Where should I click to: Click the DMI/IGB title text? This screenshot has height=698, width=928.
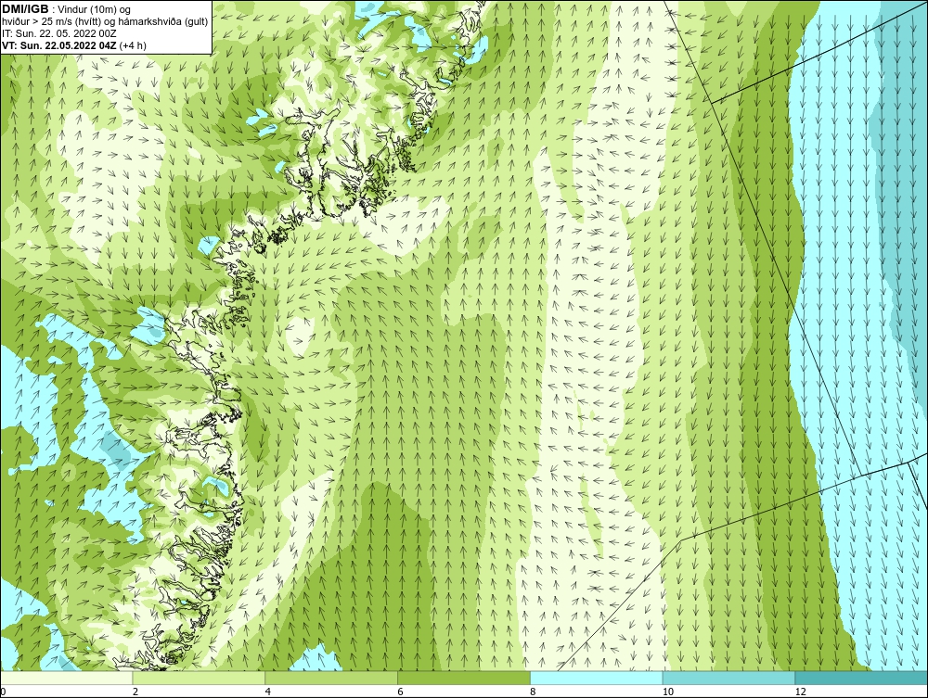(25, 9)
